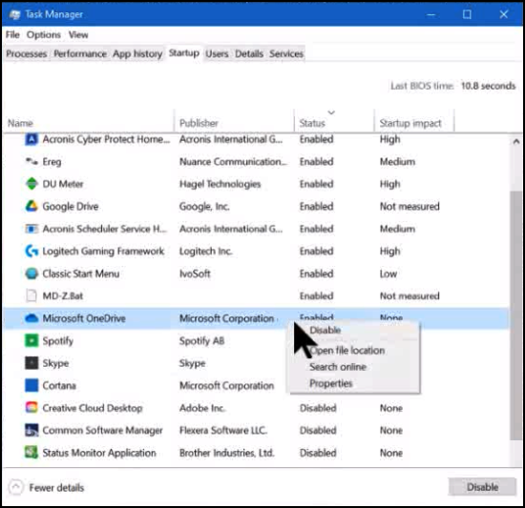Switch to the Services tab
This screenshot has height=508, width=525.
[x=286, y=53]
